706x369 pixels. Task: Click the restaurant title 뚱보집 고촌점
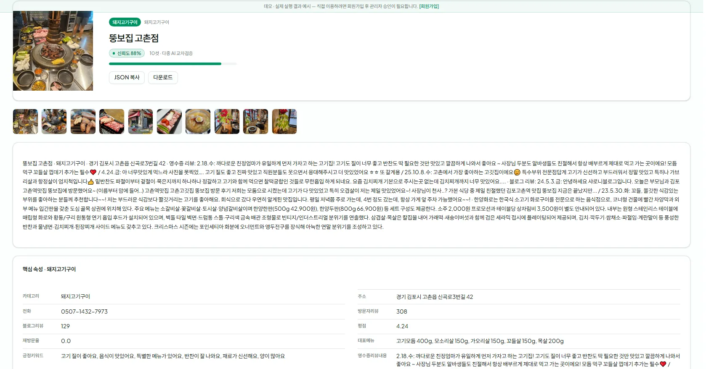[134, 38]
